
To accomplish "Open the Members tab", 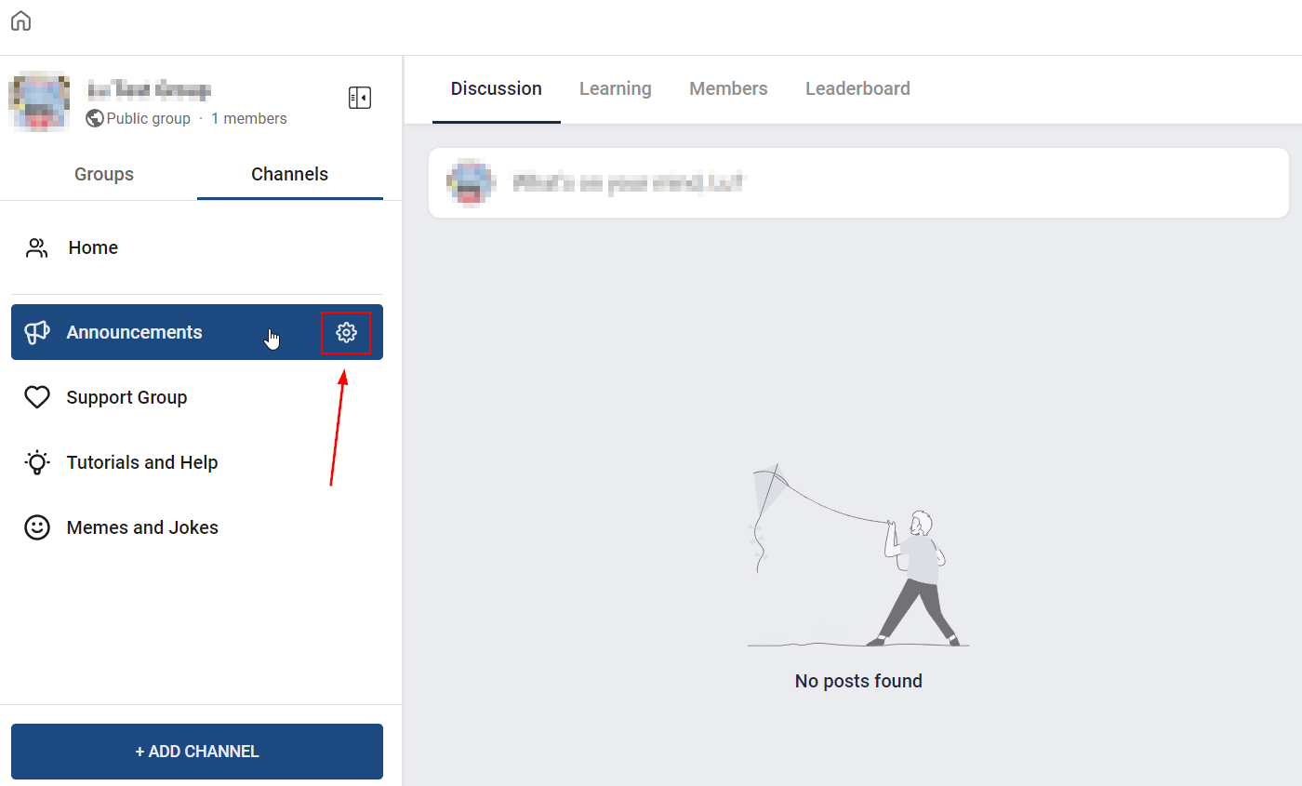I will pyautogui.click(x=728, y=88).
